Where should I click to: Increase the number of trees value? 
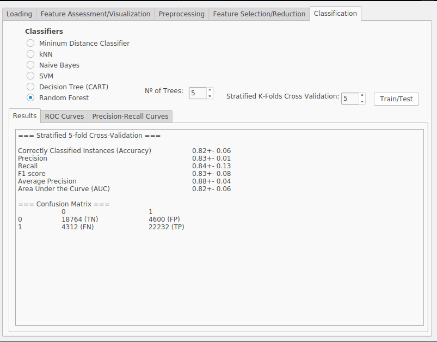pyautogui.click(x=210, y=90)
